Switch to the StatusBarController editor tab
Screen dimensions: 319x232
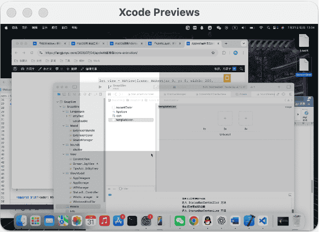pos(140,94)
